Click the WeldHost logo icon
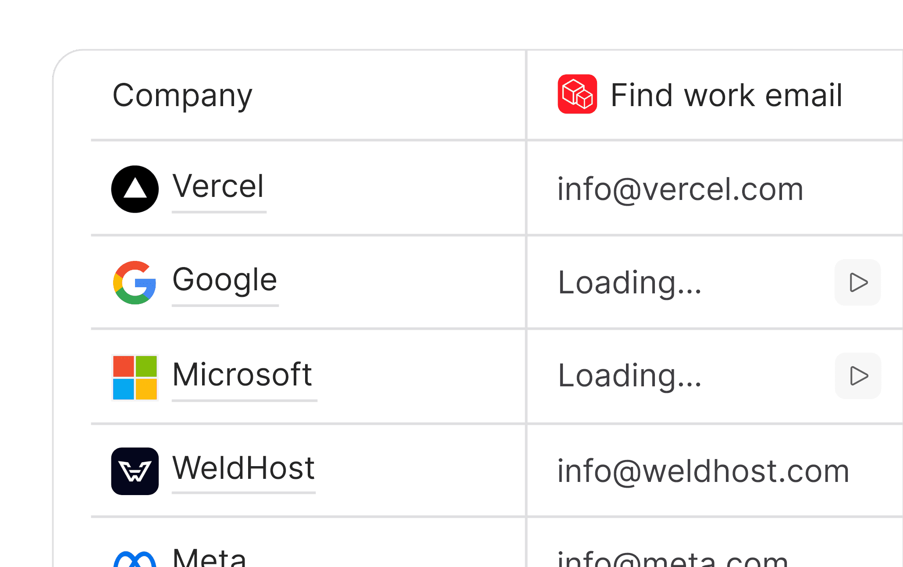This screenshot has width=903, height=567. click(x=135, y=471)
